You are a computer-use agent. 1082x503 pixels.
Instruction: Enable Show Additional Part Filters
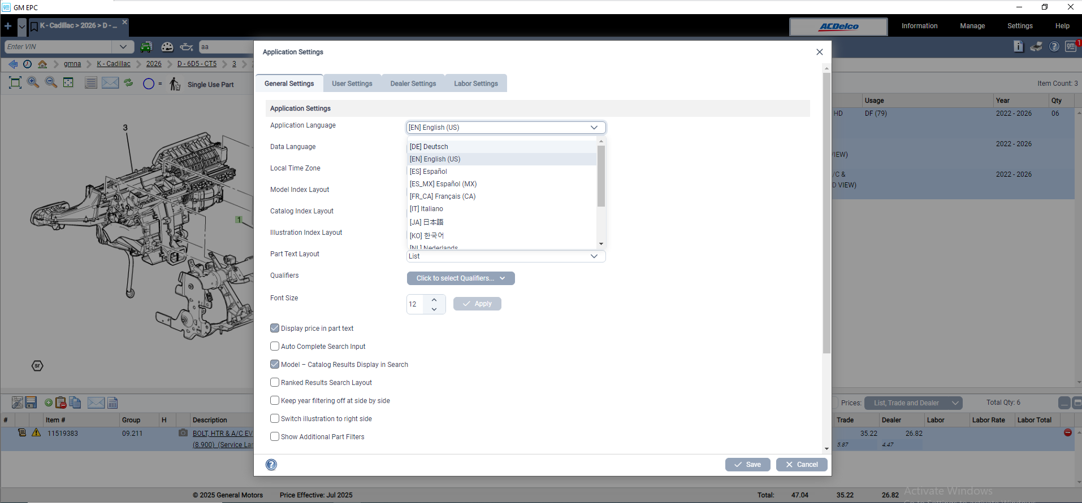click(x=275, y=436)
